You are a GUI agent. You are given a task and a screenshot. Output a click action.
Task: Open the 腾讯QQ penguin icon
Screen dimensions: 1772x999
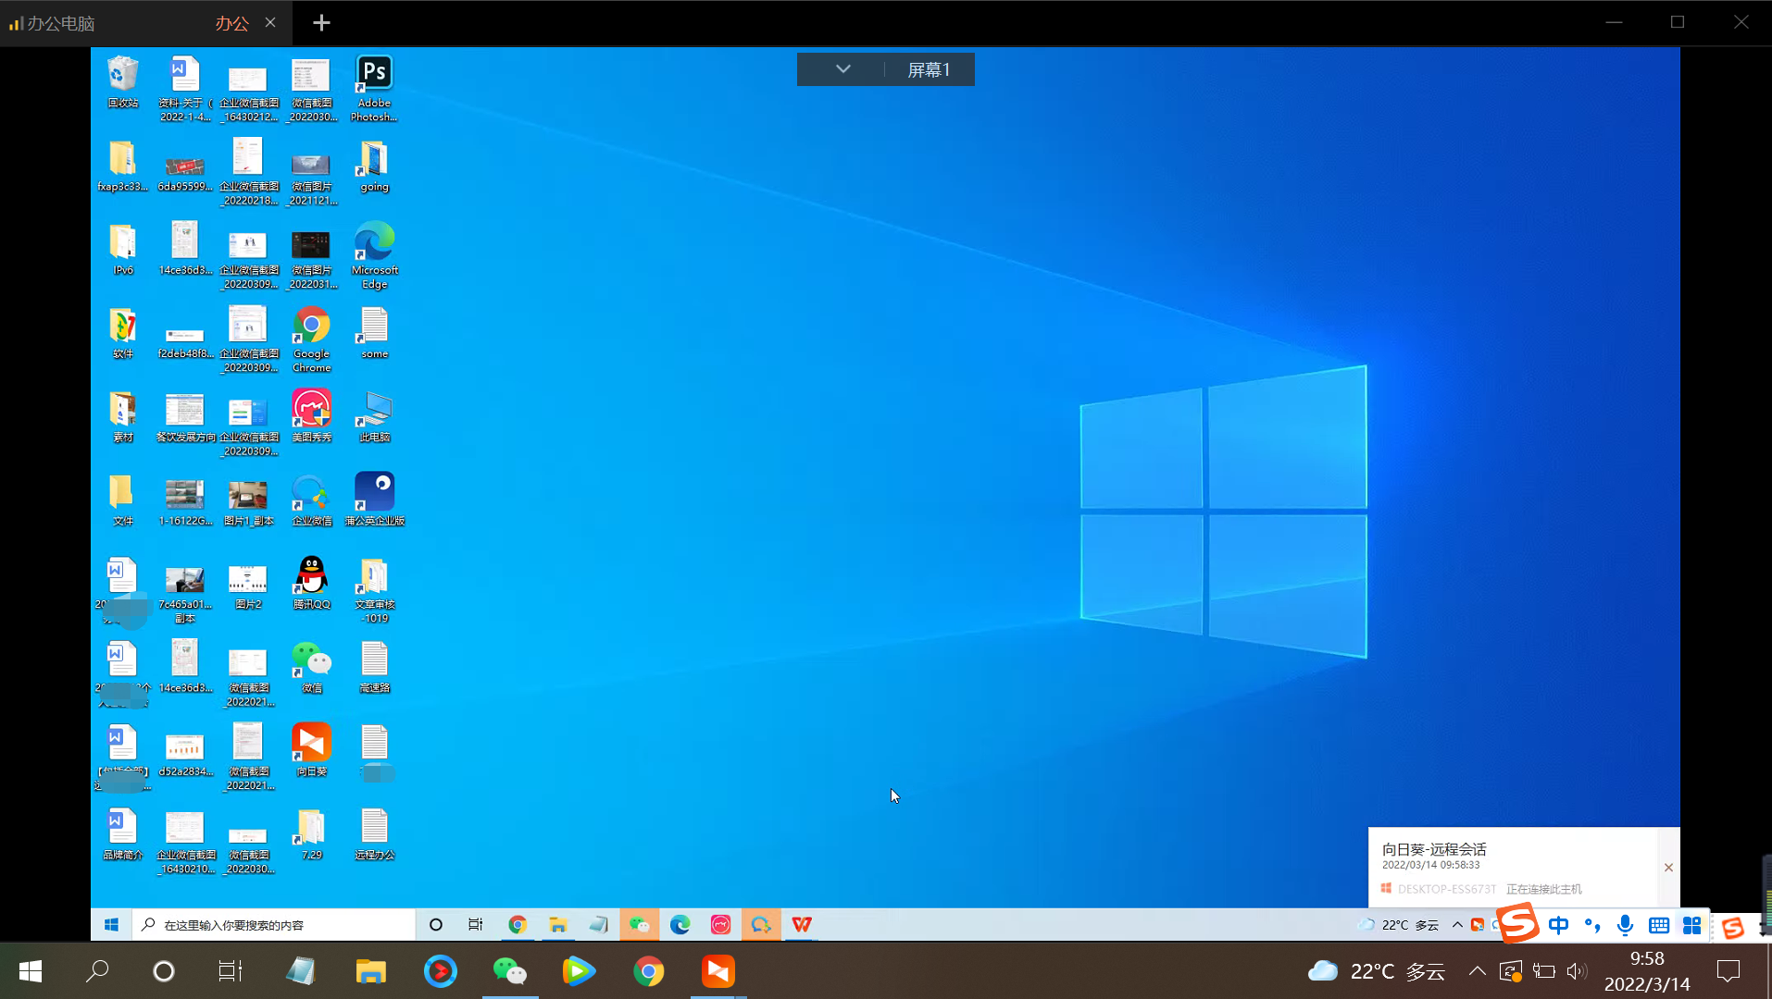tap(311, 576)
